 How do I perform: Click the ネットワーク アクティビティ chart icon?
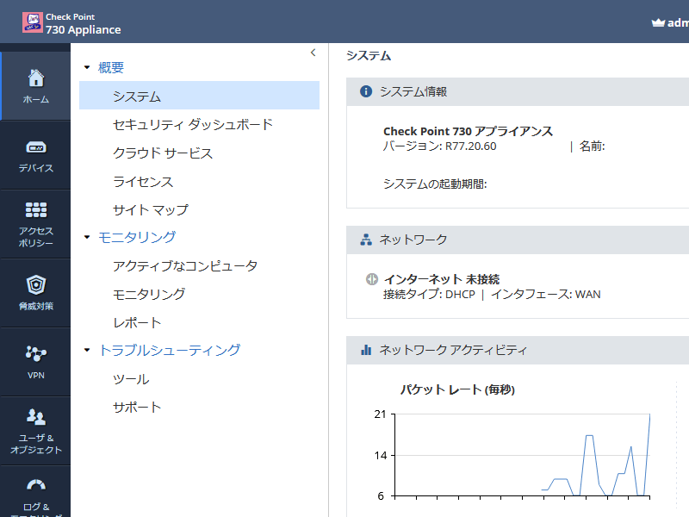tap(365, 350)
